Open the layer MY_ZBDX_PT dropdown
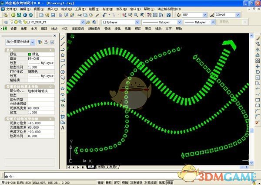 (x=83, y=22)
